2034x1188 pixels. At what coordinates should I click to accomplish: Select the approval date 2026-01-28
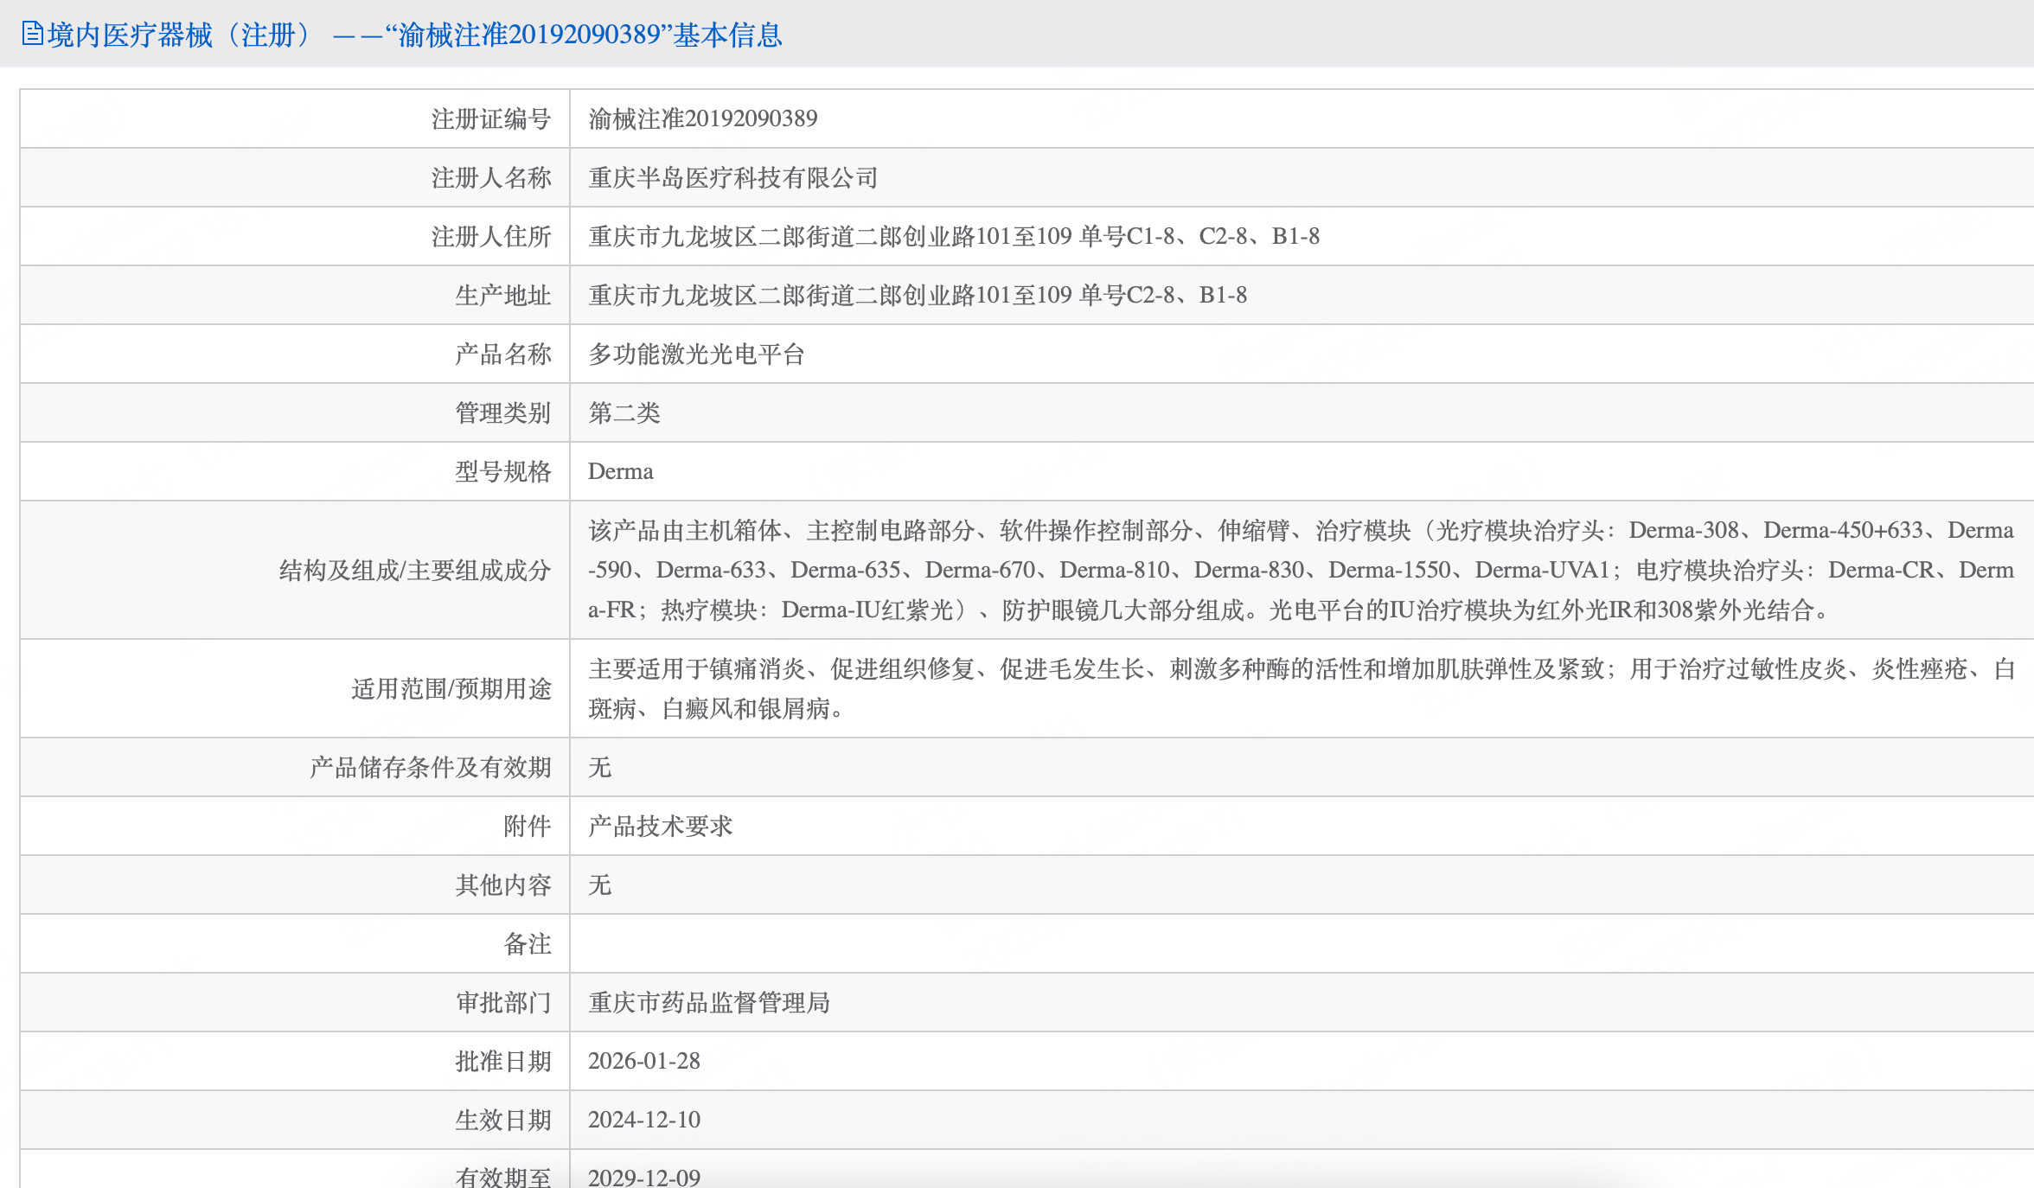click(644, 1061)
